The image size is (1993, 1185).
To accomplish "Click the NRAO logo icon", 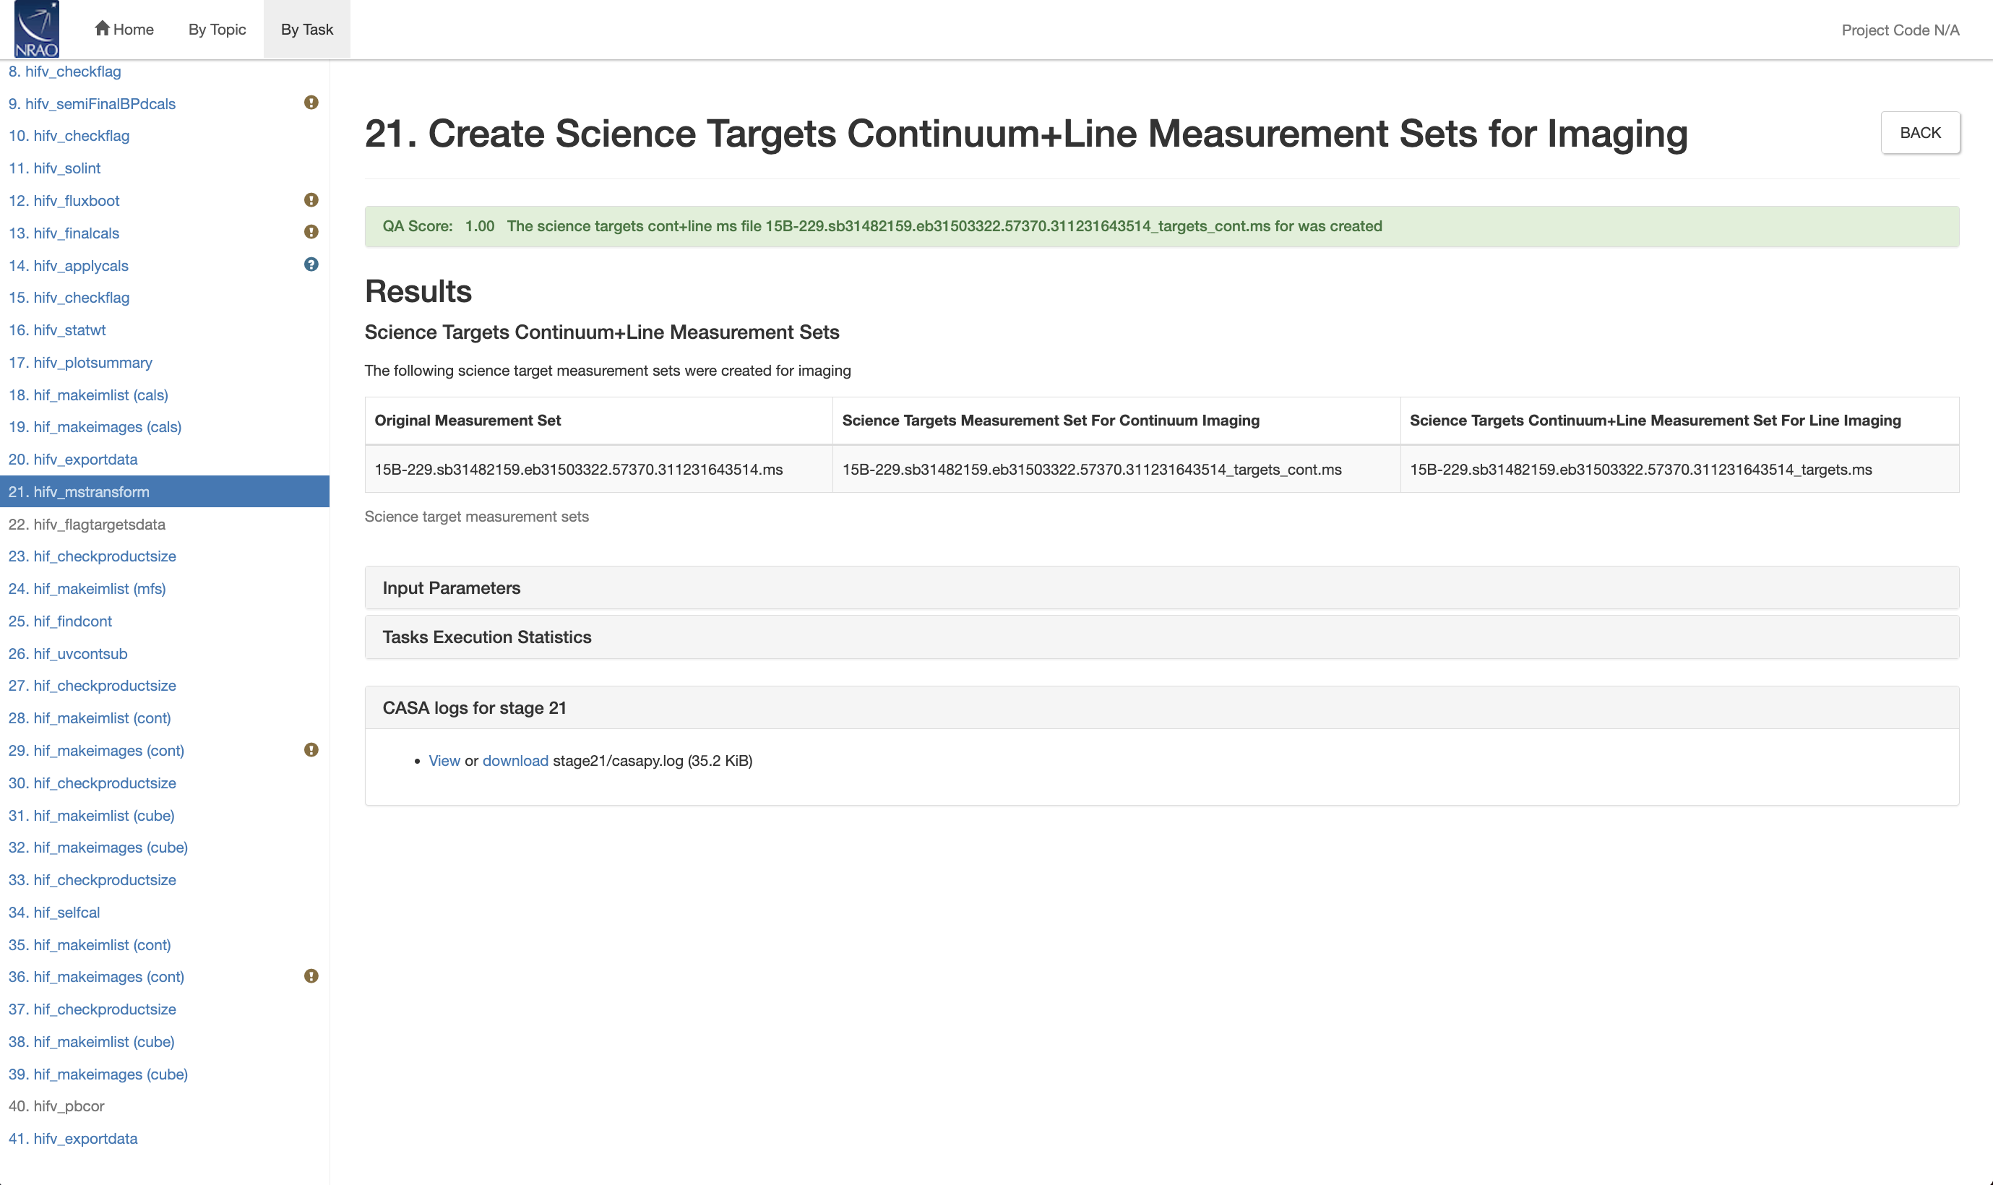I will tap(37, 30).
